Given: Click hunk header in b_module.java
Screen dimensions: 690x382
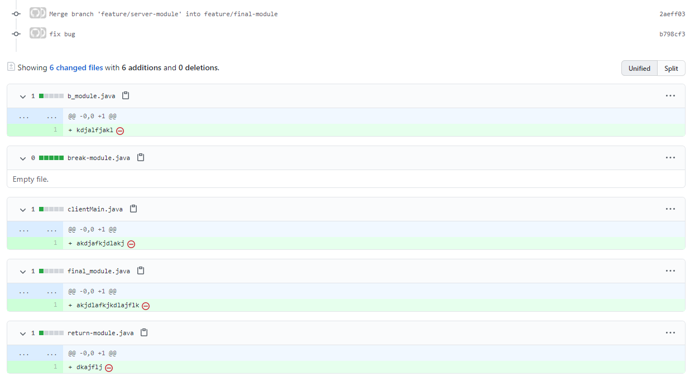Looking at the screenshot, I should pos(92,117).
